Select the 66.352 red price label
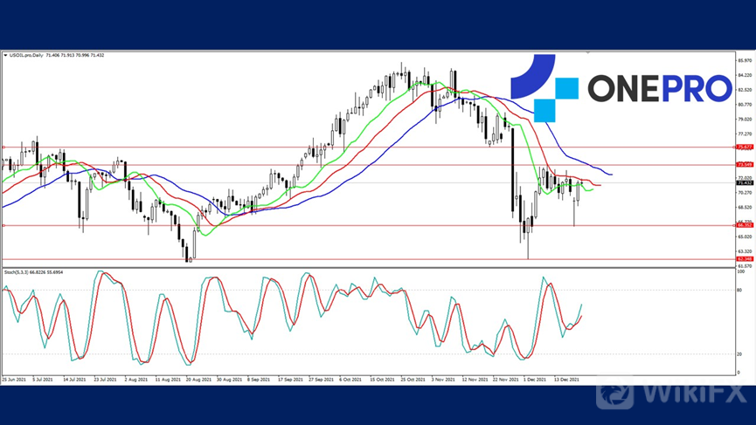 746,225
